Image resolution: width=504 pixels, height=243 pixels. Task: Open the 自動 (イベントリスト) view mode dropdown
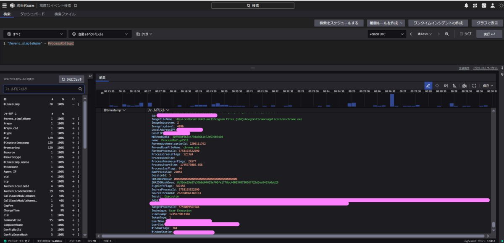pos(100,34)
